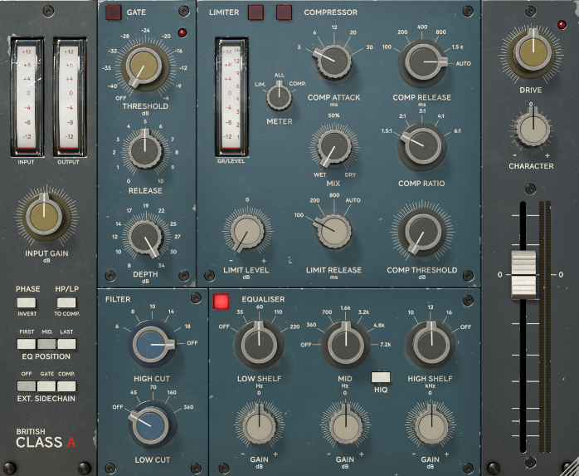The height and width of the screenshot is (476, 579).
Task: Set EQ Position to First
Action: [27, 344]
